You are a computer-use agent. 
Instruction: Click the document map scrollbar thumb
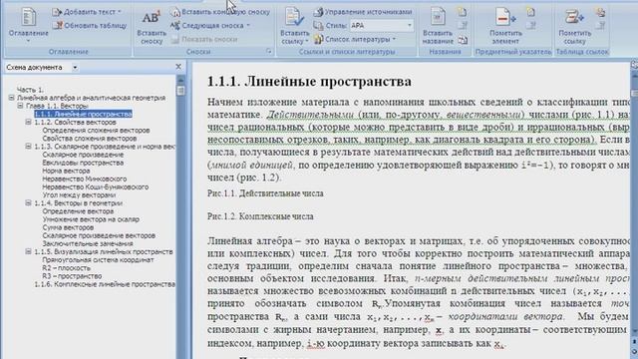click(x=180, y=90)
